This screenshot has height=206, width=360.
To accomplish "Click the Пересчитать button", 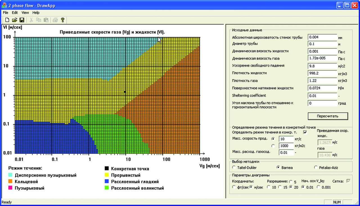I will coord(328,116).
